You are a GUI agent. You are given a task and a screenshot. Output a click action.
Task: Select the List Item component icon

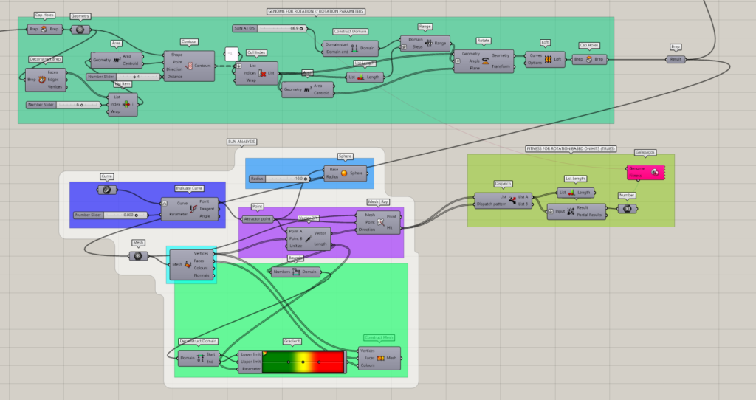[126, 105]
